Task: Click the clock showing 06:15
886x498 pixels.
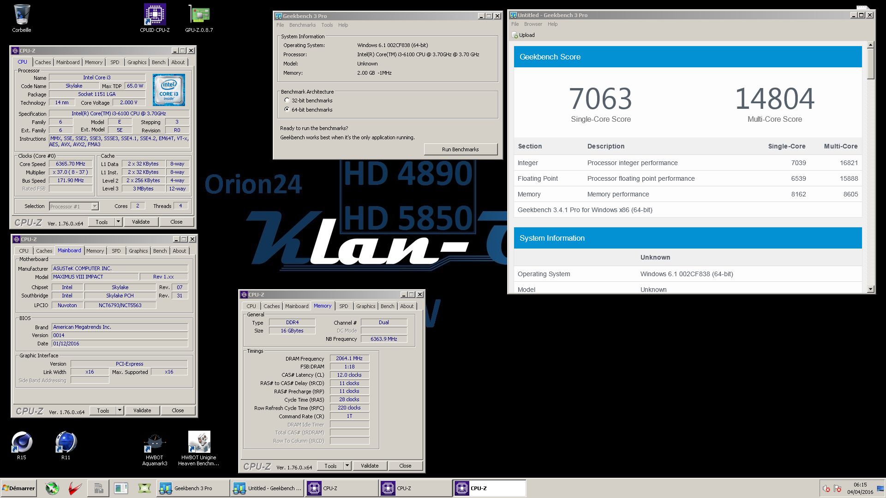Action: (x=860, y=485)
